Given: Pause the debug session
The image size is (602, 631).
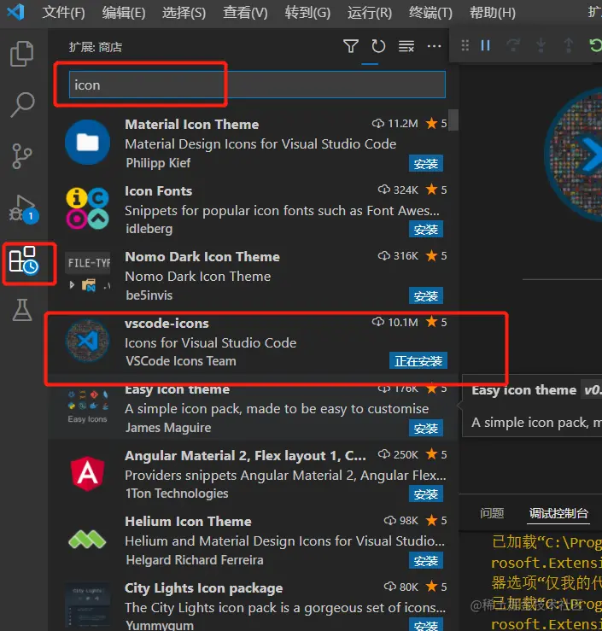Looking at the screenshot, I should point(486,45).
